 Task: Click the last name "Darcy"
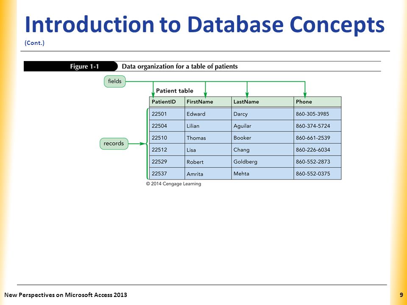(x=241, y=114)
